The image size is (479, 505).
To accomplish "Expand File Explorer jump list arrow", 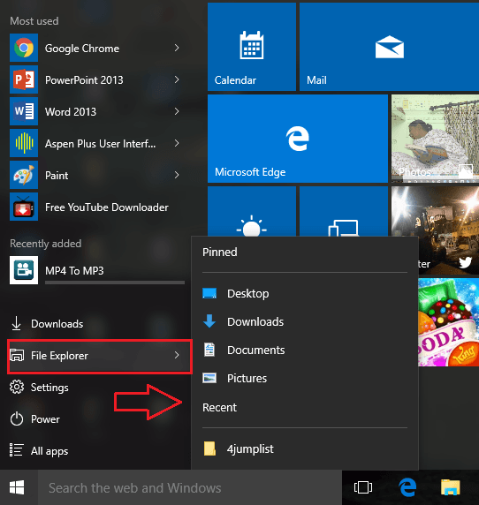I will click(177, 355).
